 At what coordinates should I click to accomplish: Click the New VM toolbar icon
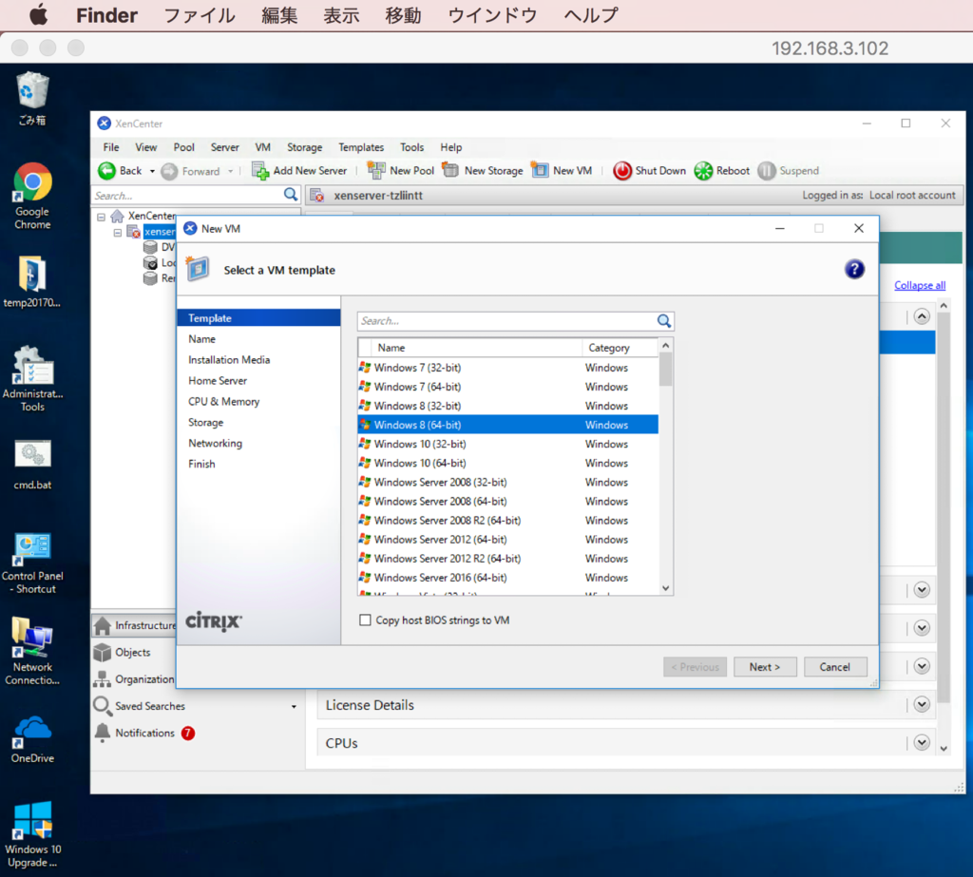540,170
